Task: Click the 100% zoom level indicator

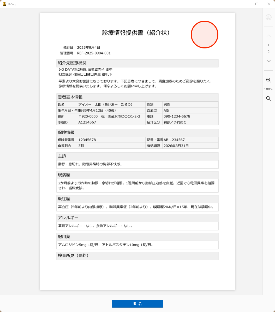Action: pyautogui.click(x=268, y=89)
